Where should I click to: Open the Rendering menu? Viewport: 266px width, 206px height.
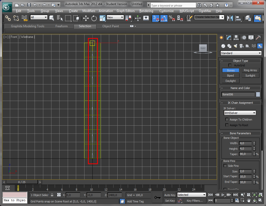coord(146,11)
